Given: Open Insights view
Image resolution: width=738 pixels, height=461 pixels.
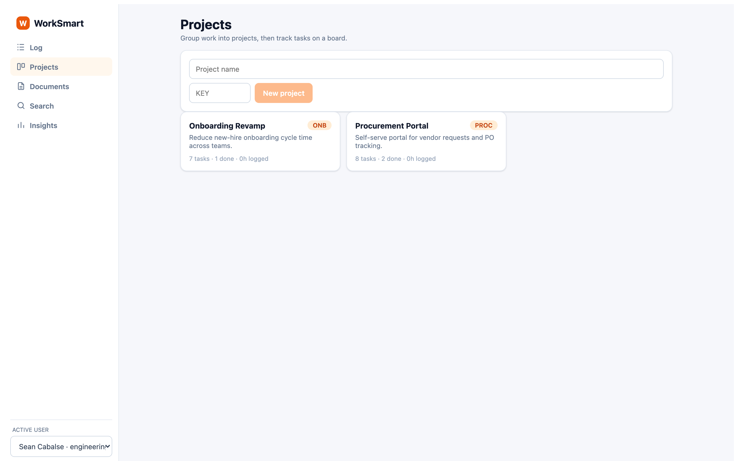Looking at the screenshot, I should point(61,125).
